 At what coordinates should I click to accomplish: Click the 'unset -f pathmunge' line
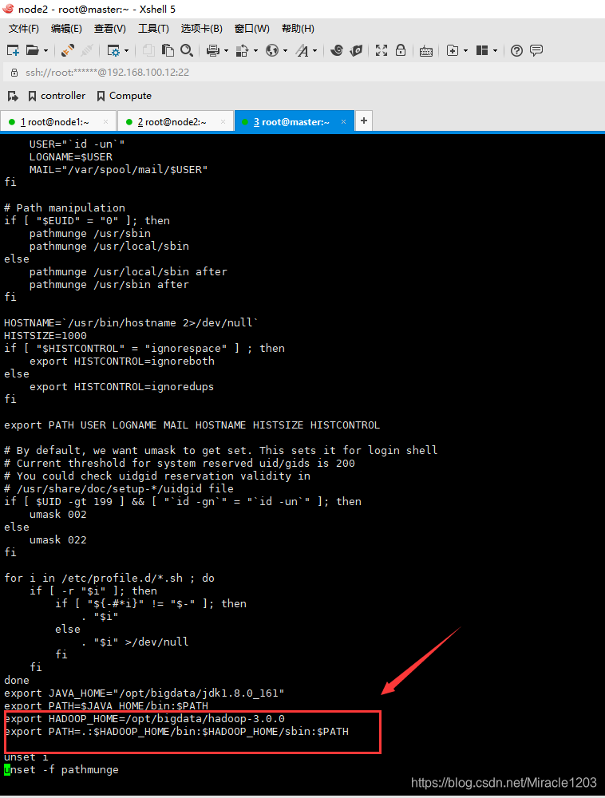point(61,769)
